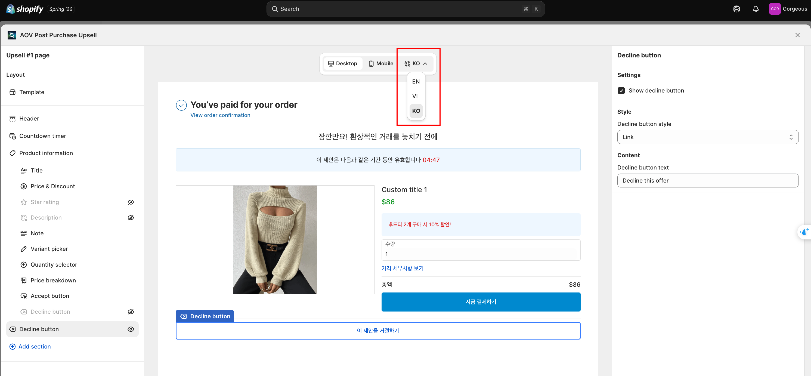Click the AOV Post Purchase Upsell app icon

[12, 35]
